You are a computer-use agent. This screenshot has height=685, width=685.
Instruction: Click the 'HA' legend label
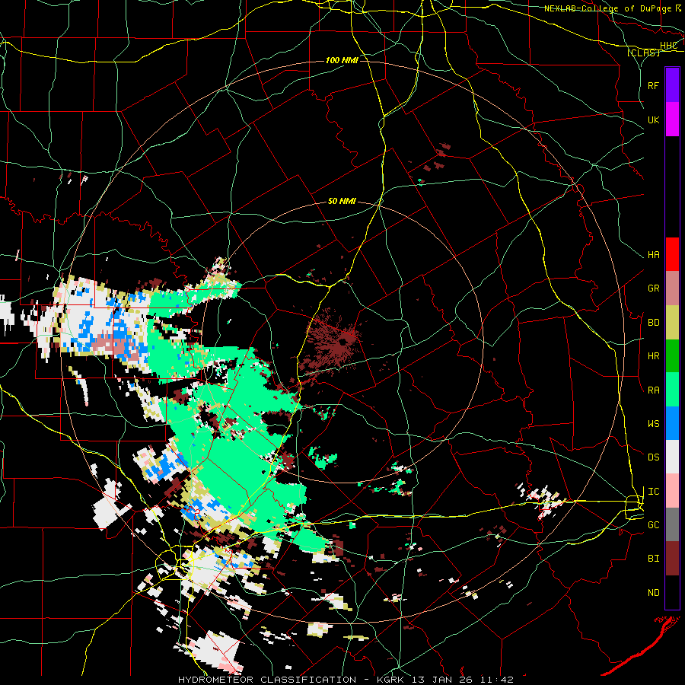[653, 255]
